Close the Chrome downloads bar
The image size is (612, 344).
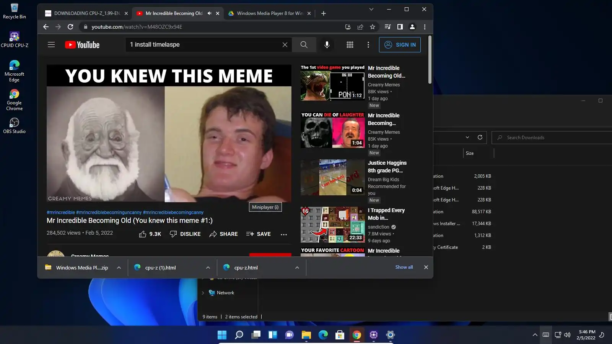pyautogui.click(x=426, y=267)
